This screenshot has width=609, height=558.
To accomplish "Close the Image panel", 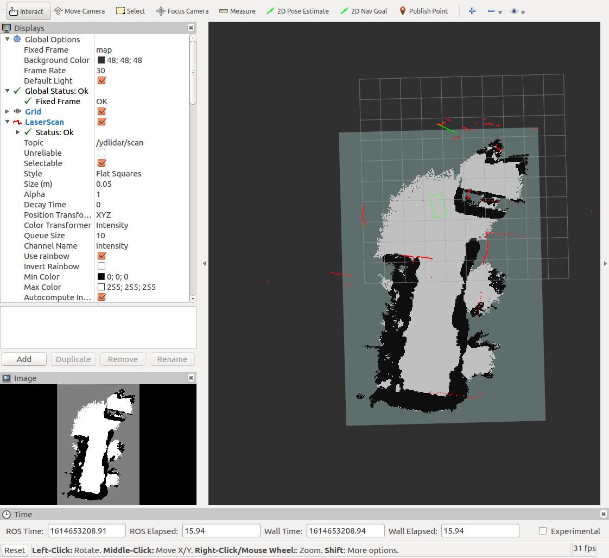I will click(191, 378).
